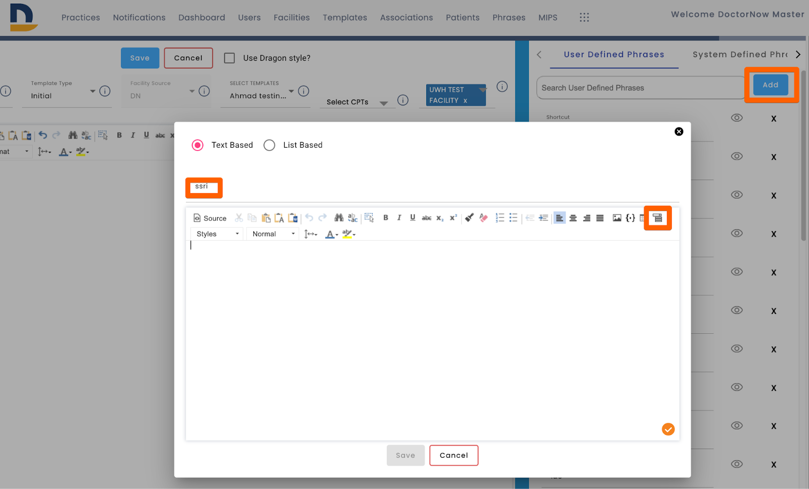Click Cancel in the phrase dialog

(454, 455)
